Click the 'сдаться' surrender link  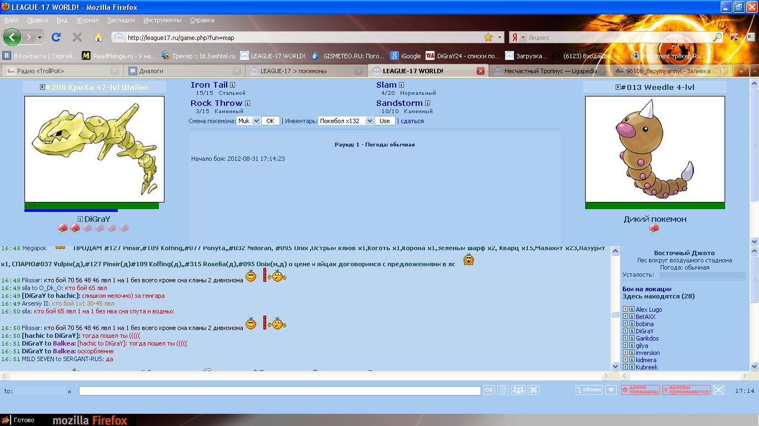(412, 121)
